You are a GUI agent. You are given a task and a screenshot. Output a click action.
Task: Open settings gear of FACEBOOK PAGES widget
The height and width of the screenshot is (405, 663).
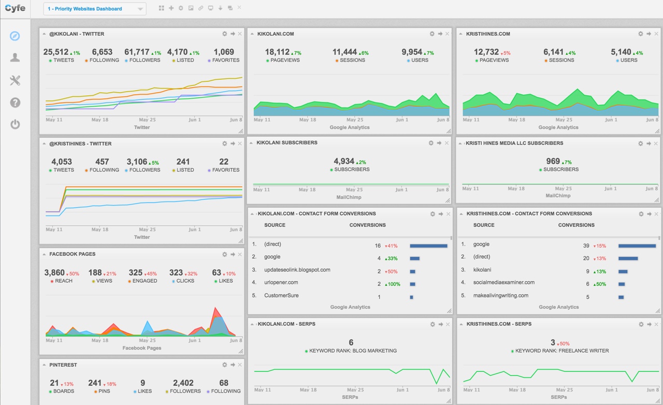point(224,254)
